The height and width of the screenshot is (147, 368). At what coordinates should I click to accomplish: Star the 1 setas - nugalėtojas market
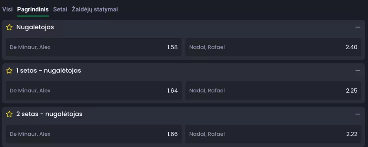pyautogui.click(x=9, y=71)
